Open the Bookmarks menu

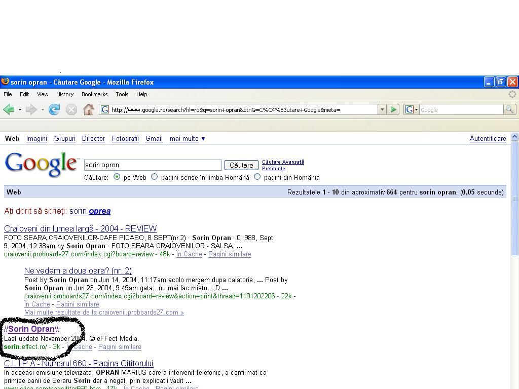pos(94,94)
